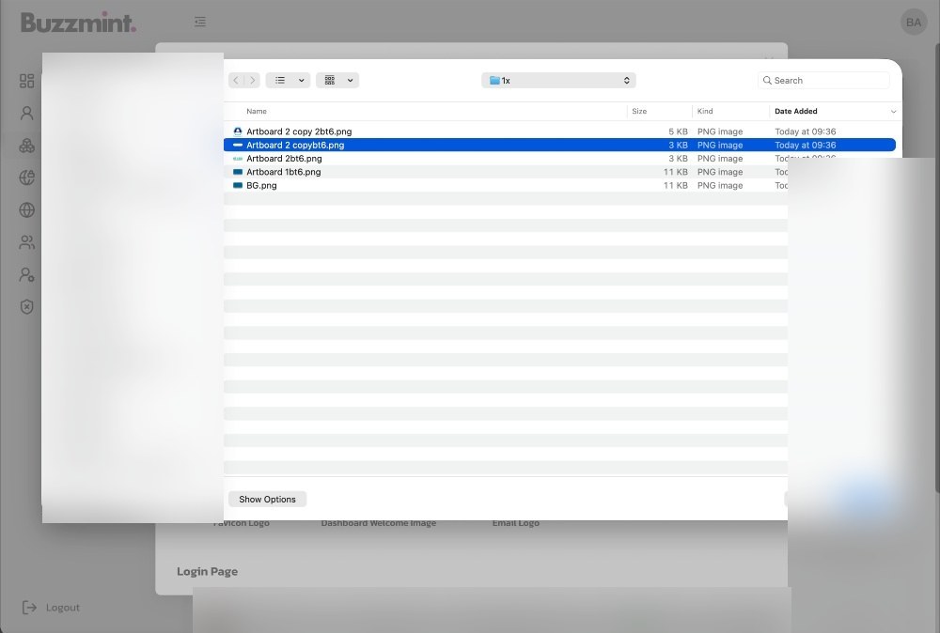Open the Buzzmint dashboard grid icon
Viewport: 940px width, 633px height.
[x=27, y=81]
